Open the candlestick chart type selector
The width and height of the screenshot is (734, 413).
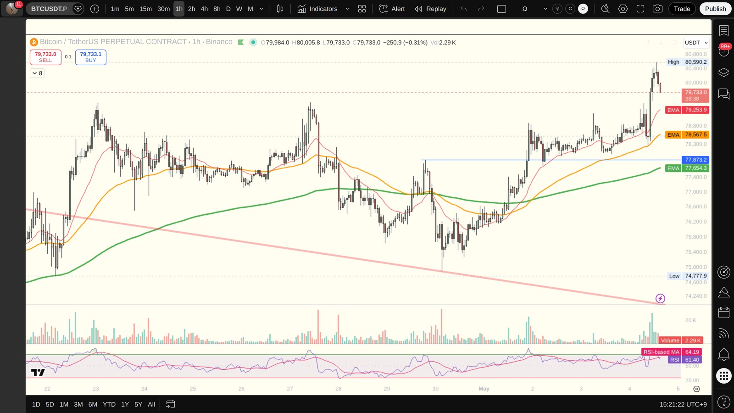[x=280, y=9]
